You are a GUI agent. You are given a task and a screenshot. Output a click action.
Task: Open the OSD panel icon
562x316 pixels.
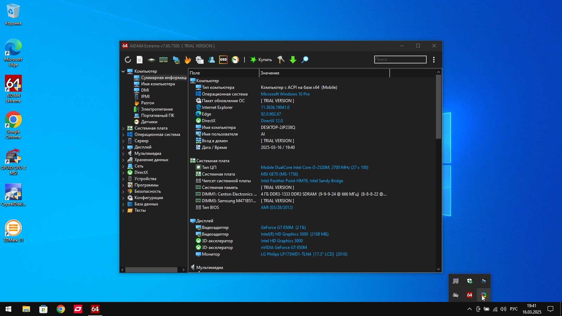(223, 60)
